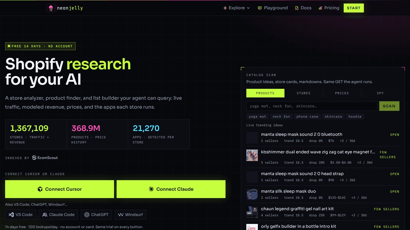410x230 pixels.
Task: Click the Connect Cursor button
Action: [x=60, y=189]
